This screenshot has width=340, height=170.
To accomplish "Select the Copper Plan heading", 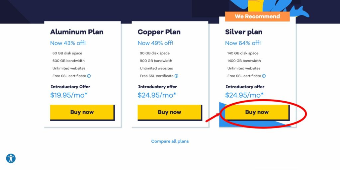I will (x=159, y=32).
